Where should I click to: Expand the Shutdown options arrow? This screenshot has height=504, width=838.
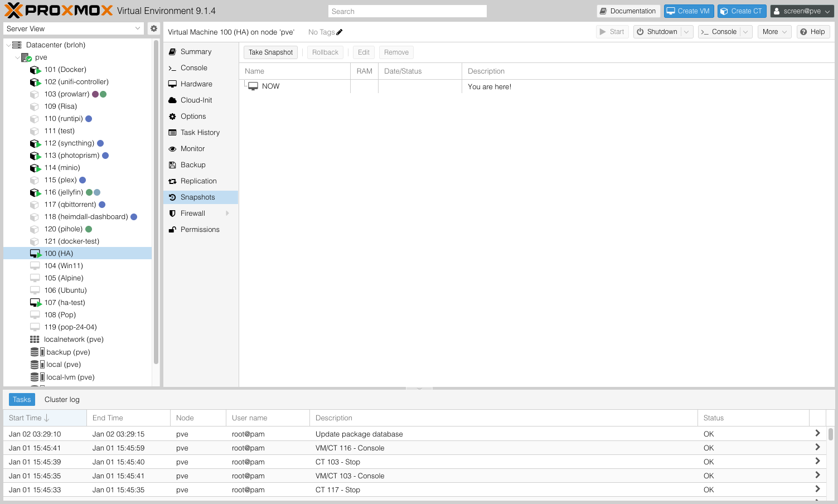[686, 32]
